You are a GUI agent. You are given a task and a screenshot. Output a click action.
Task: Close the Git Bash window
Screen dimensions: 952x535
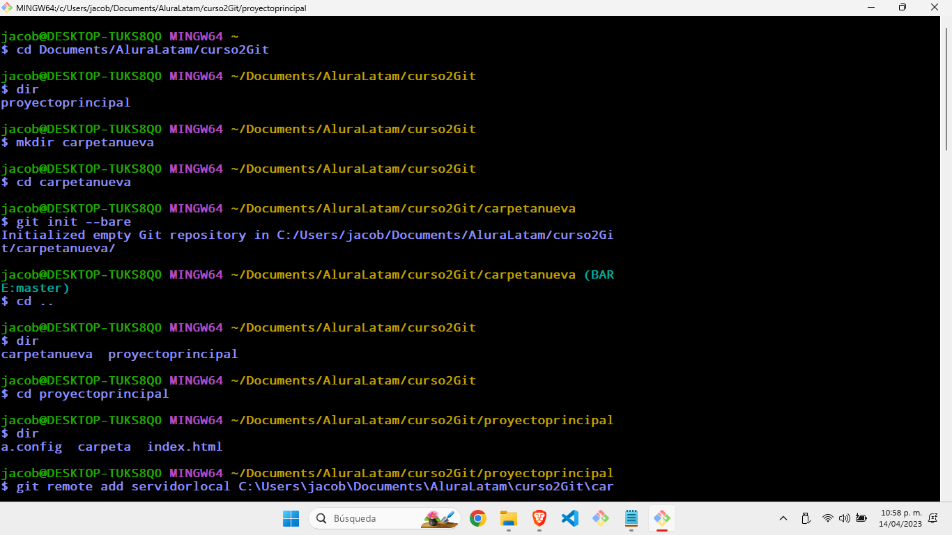(935, 8)
